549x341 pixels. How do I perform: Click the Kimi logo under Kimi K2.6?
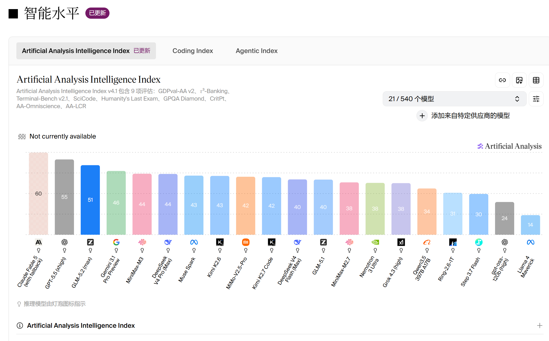pyautogui.click(x=220, y=242)
